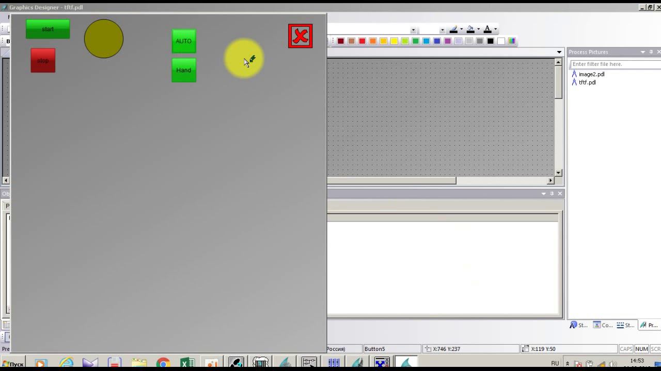Select the black palette swatch
The width and height of the screenshot is (661, 371).
[x=490, y=41]
